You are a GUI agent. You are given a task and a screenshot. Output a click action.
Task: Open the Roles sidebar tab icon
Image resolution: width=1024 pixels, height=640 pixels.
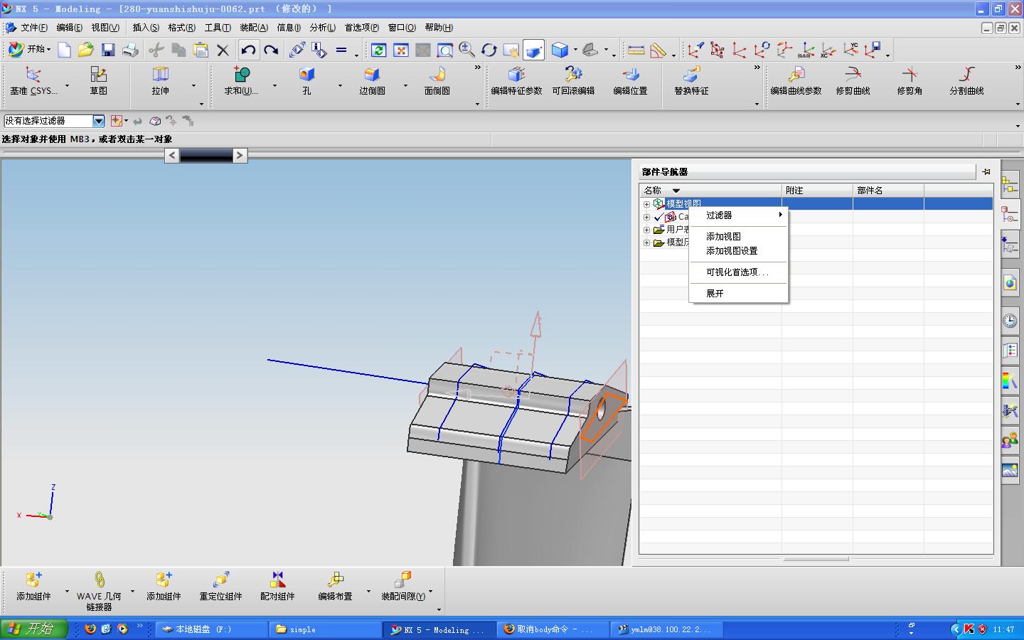[x=1010, y=441]
